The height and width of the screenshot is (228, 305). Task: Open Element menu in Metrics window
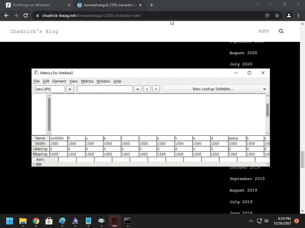click(x=59, y=81)
